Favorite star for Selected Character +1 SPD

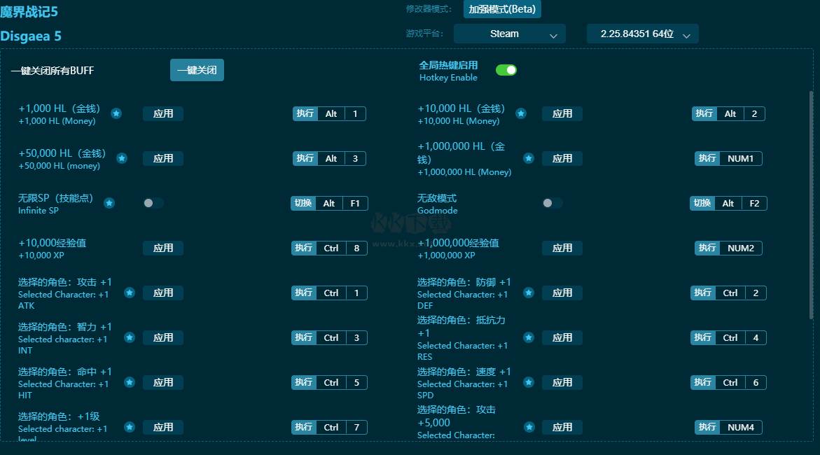point(529,382)
